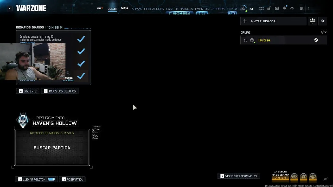Image resolution: width=333 pixels, height=187 pixels.
Task: Open the Pase de Batalla tab
Action: [x=180, y=9]
